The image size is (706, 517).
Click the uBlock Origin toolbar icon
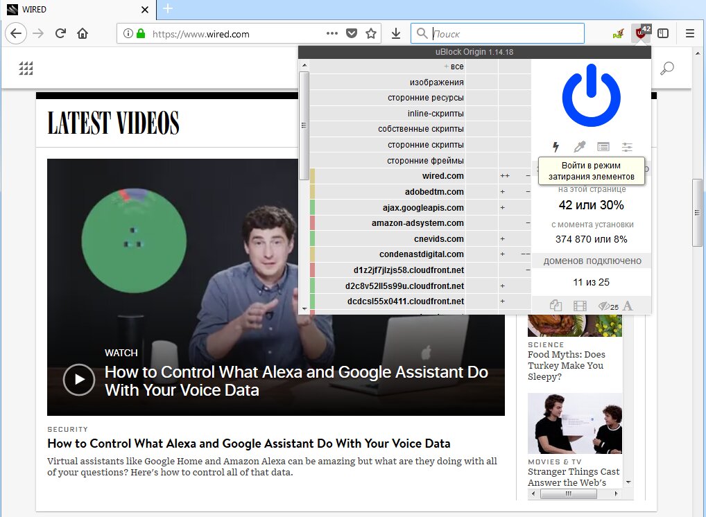(640, 33)
